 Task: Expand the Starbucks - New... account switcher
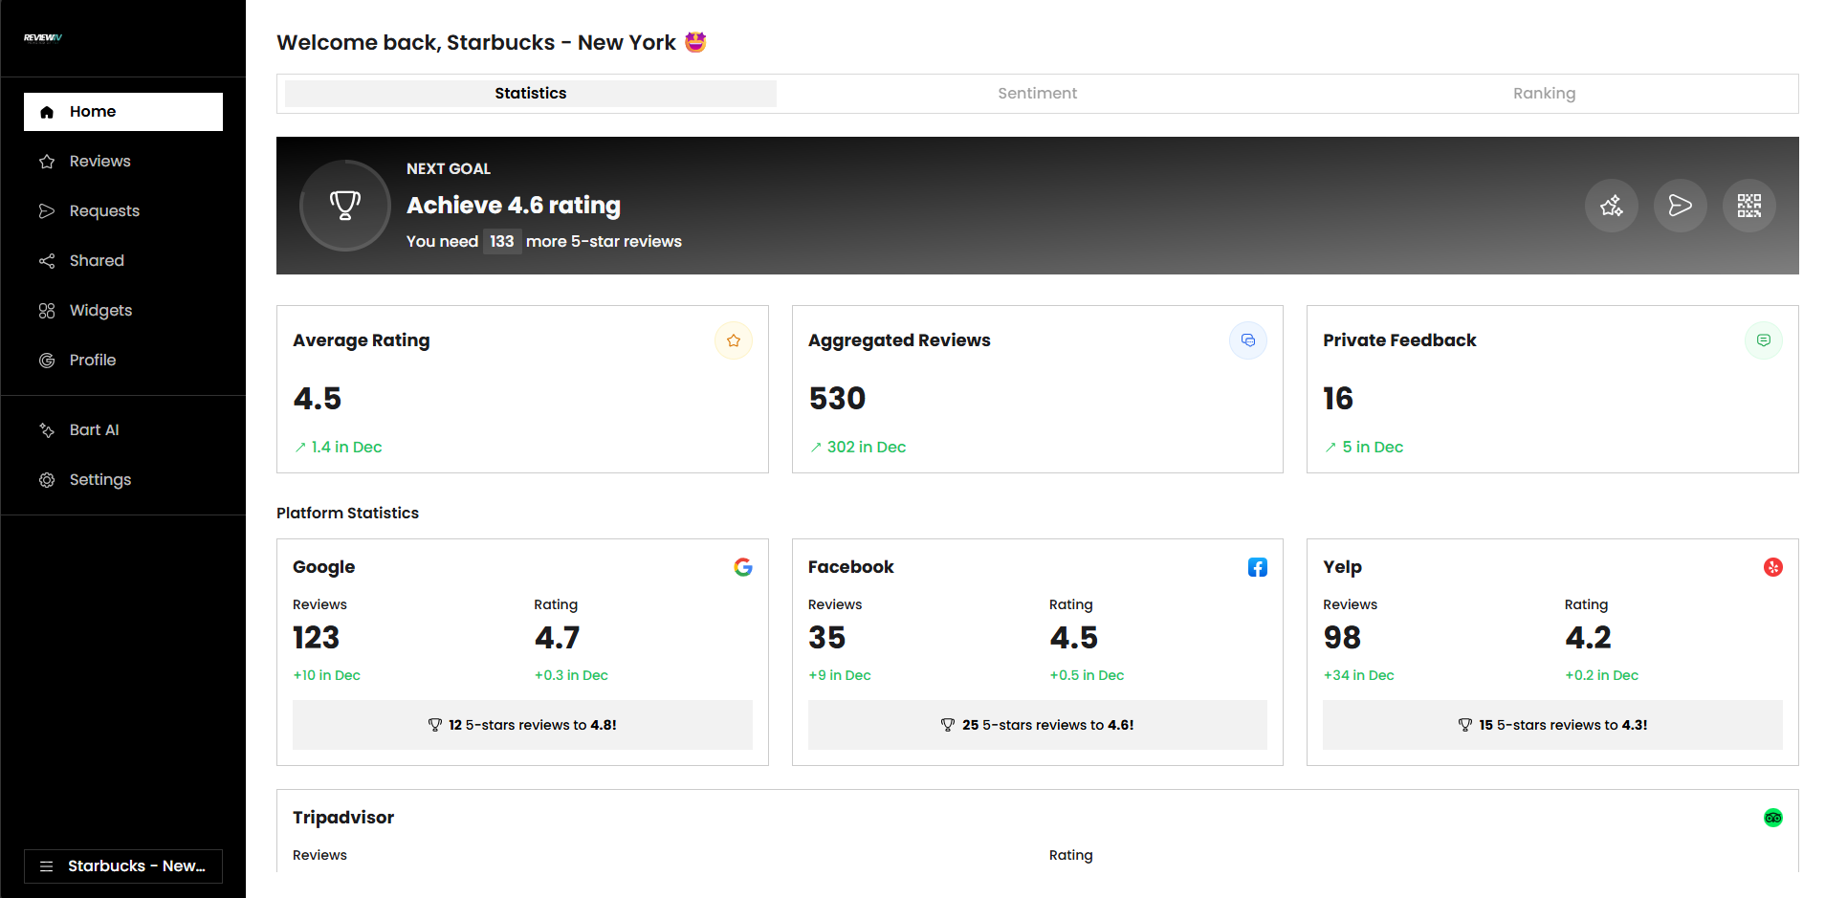point(123,866)
